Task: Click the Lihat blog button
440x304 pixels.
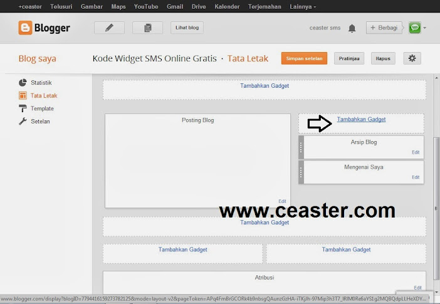Action: tap(187, 28)
